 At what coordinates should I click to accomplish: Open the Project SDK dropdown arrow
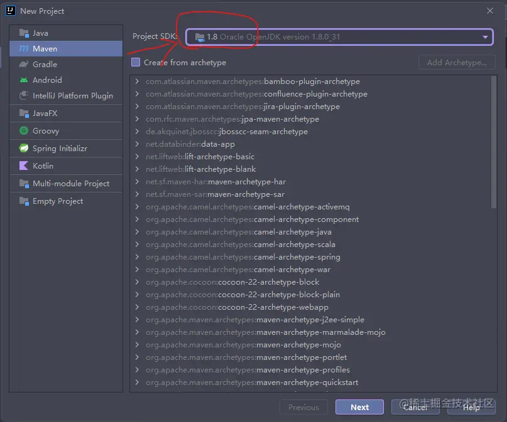pos(485,37)
